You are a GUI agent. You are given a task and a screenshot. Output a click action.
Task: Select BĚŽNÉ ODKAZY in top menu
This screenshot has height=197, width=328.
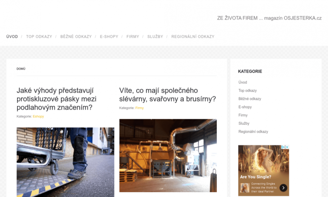point(76,37)
